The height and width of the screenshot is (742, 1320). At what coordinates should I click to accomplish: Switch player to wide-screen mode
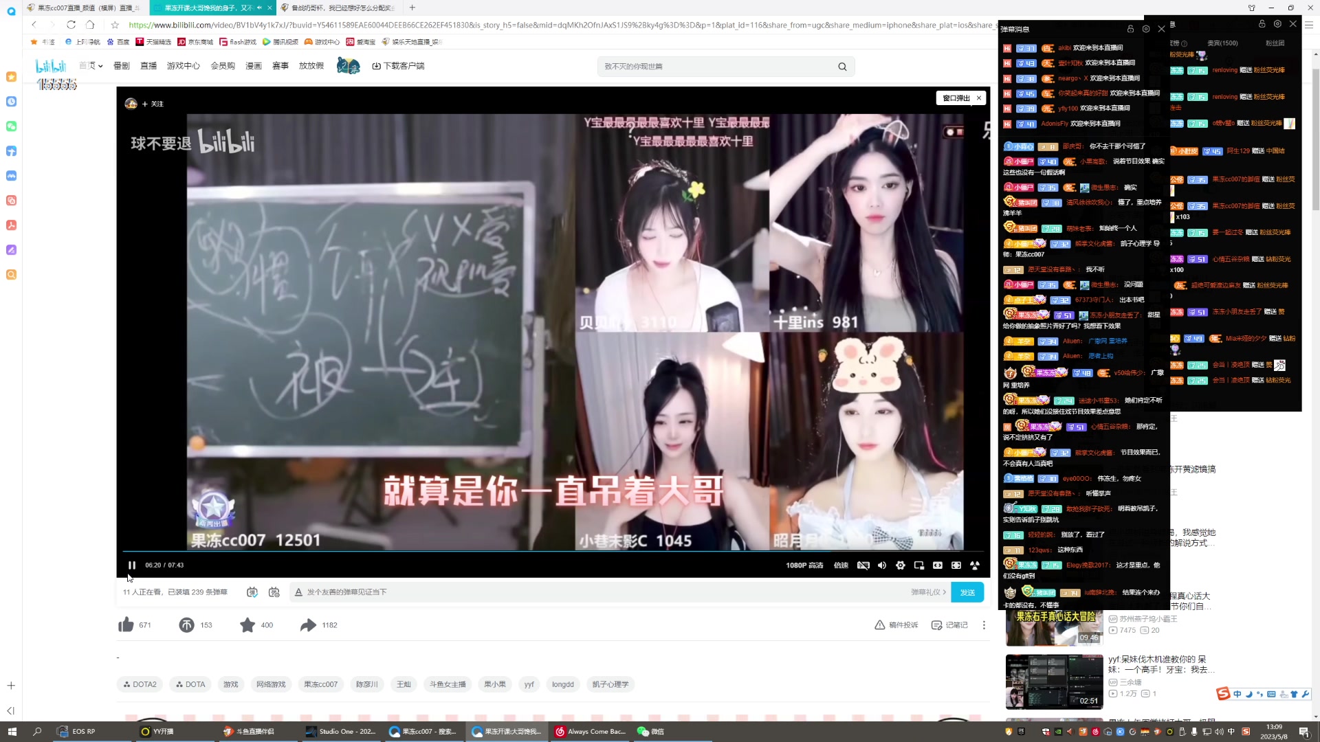click(938, 565)
